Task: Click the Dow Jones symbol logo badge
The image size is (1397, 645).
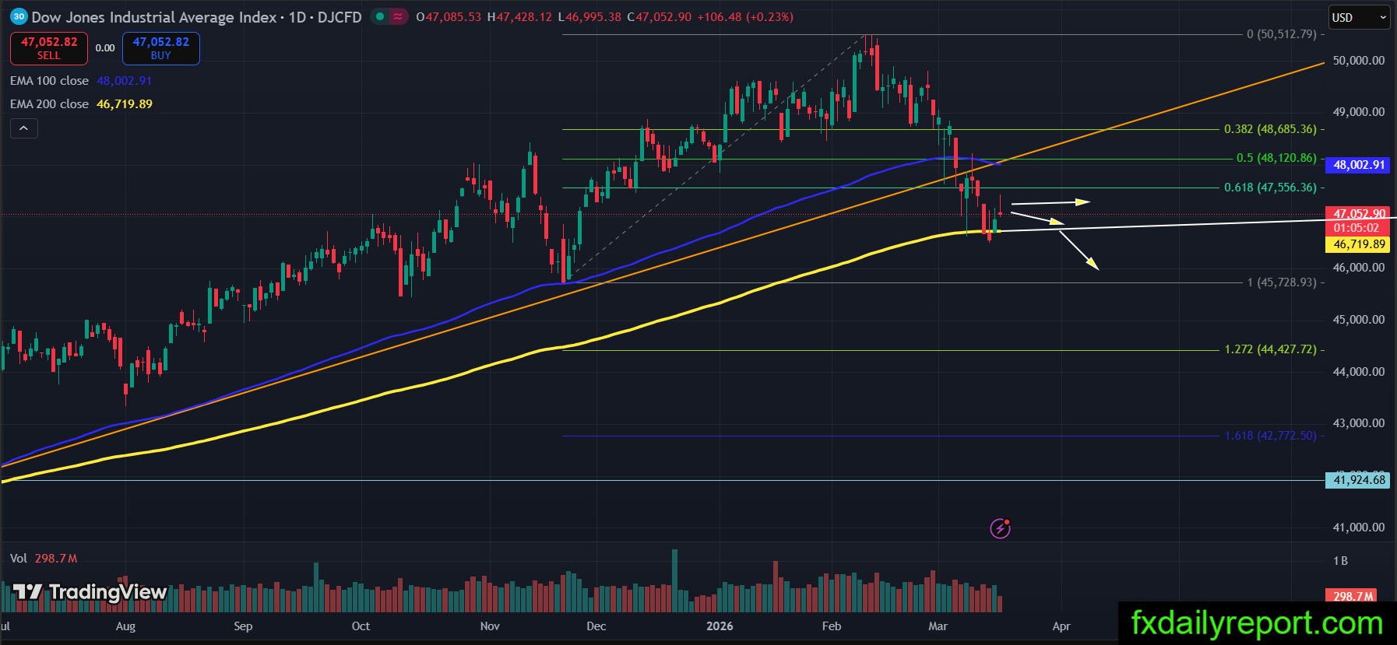Action: point(19,16)
